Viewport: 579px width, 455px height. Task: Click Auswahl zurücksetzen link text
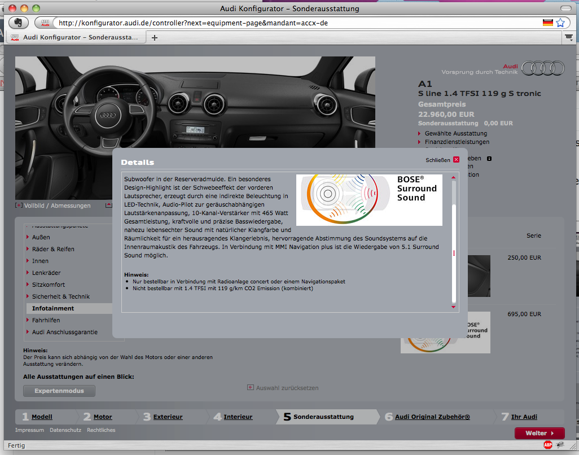click(287, 388)
